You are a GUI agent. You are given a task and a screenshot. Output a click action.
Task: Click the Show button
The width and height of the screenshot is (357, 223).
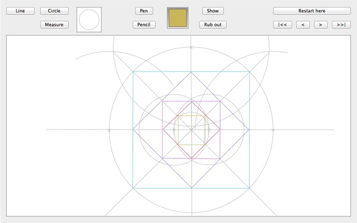click(213, 11)
